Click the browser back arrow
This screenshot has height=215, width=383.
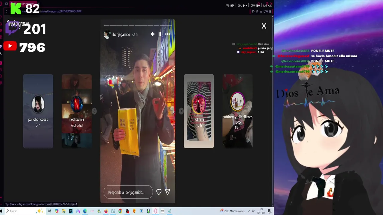6,11
